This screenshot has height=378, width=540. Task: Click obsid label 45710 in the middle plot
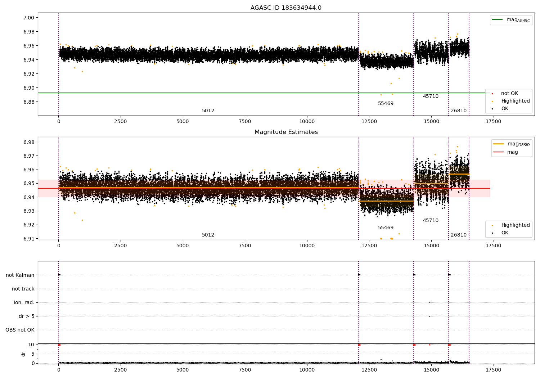pos(431,221)
